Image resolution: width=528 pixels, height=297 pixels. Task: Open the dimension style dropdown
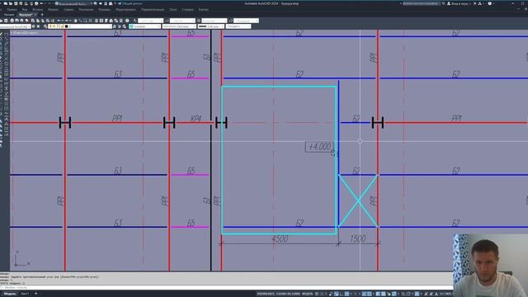tap(182, 21)
